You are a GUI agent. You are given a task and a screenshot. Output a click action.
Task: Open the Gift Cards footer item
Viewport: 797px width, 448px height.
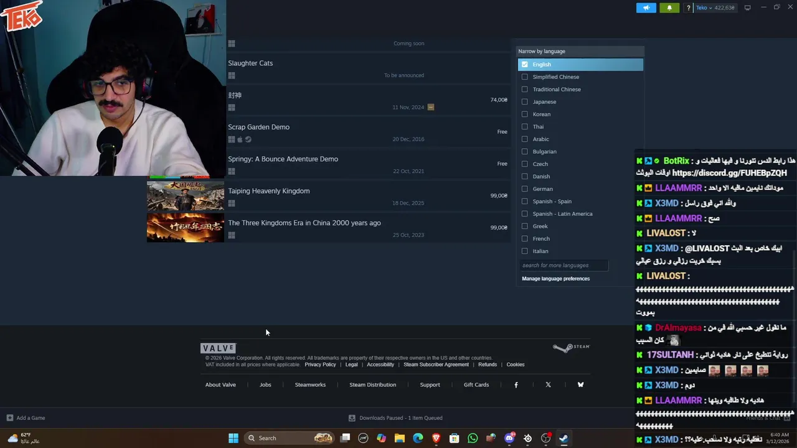click(x=476, y=385)
